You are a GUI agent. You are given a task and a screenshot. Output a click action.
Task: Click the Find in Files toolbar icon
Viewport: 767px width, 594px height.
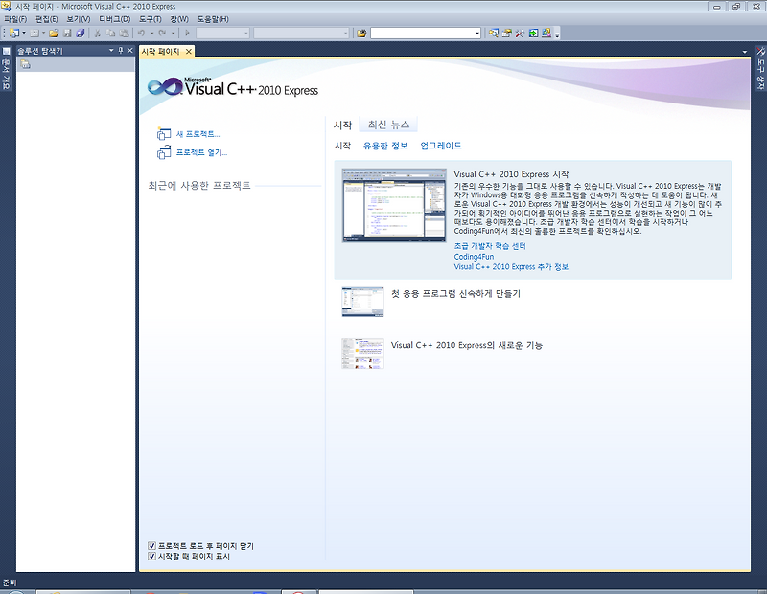click(x=361, y=34)
